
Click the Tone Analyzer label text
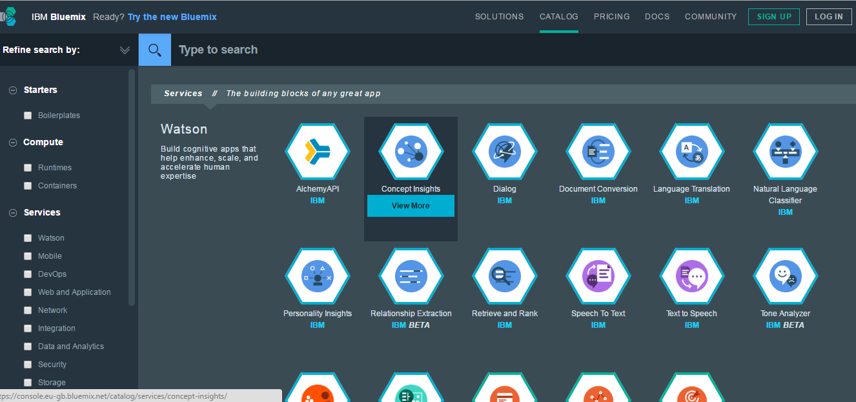[x=785, y=314]
